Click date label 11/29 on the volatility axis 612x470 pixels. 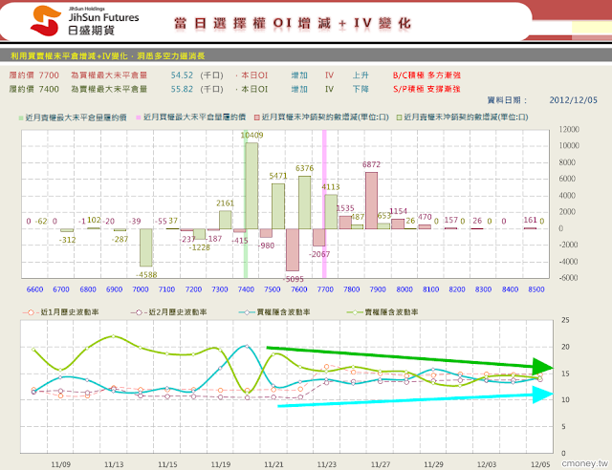click(433, 464)
